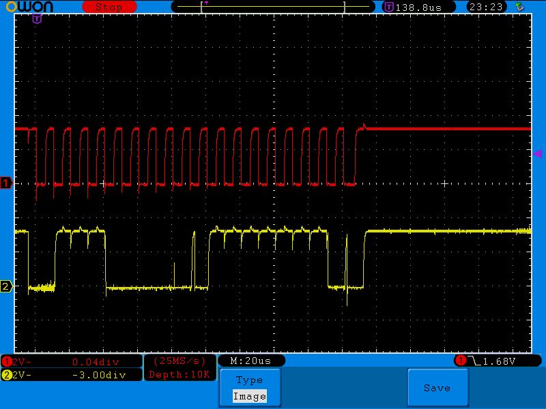Click the yellow circle 2 icon in CH2 readout
Viewport: 546px width, 409px height.
click(x=7, y=375)
